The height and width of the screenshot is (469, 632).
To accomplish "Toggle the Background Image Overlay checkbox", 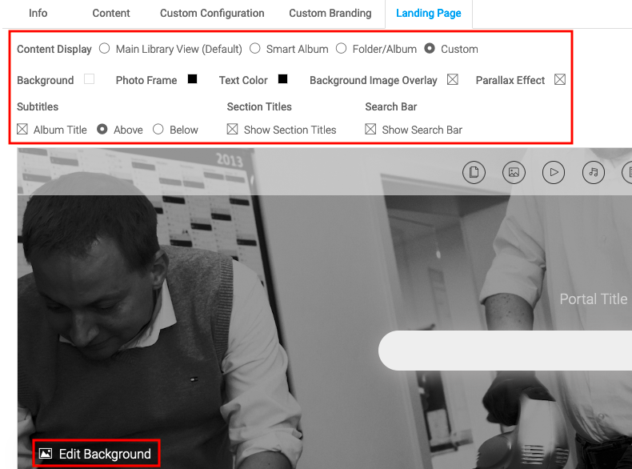I will (453, 80).
